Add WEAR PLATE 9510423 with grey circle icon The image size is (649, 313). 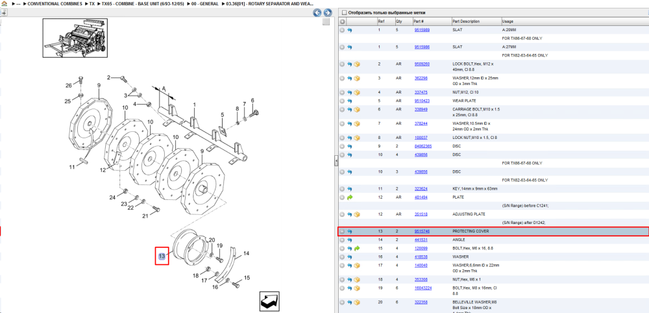pyautogui.click(x=342, y=101)
